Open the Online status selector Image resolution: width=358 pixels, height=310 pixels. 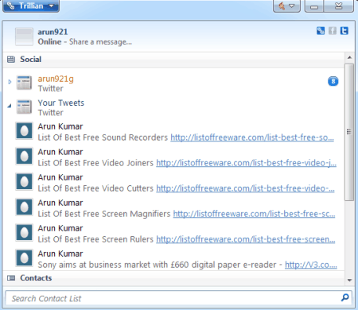coord(49,42)
